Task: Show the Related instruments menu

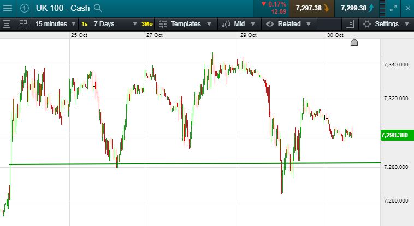Action: [x=288, y=24]
